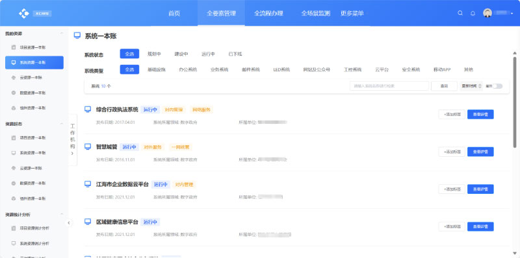Image resolution: width=520 pixels, height=258 pixels.
Task: Go to 首页 tab
Action: (x=174, y=14)
